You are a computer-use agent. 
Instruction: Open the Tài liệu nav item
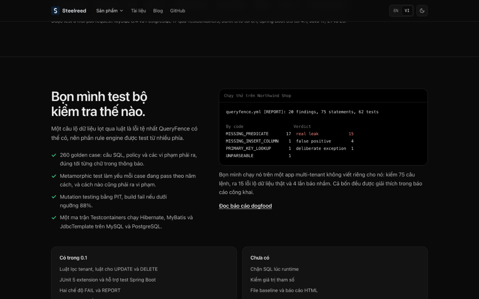139,11
